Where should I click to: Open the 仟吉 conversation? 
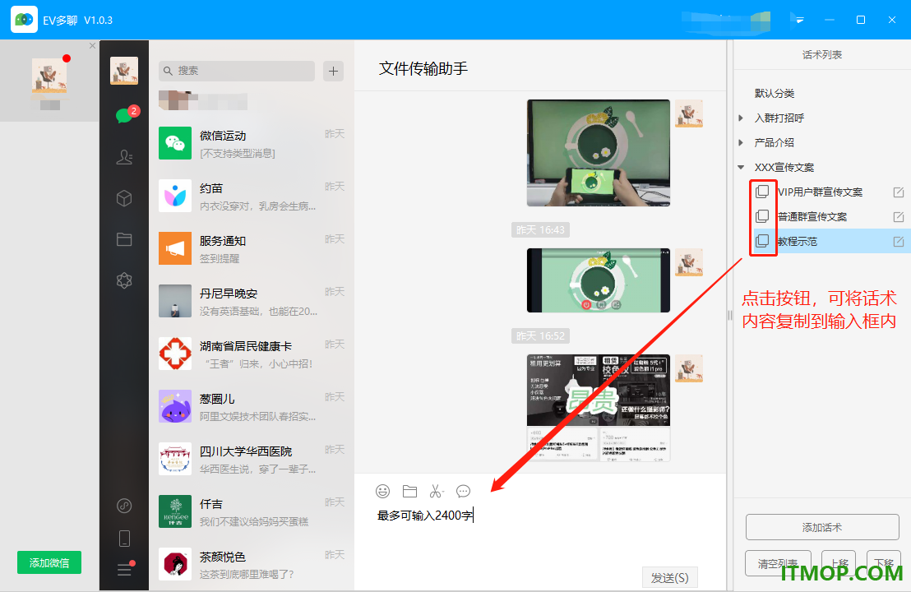coord(252,511)
